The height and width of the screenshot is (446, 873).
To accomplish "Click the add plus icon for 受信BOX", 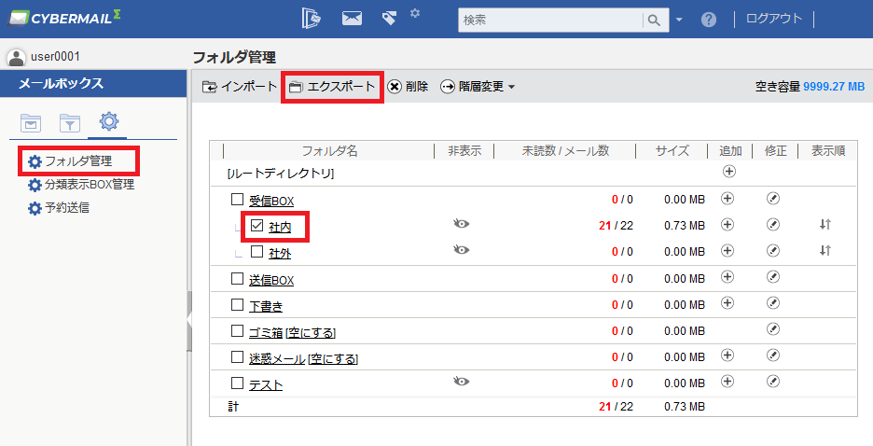I will 727,198.
